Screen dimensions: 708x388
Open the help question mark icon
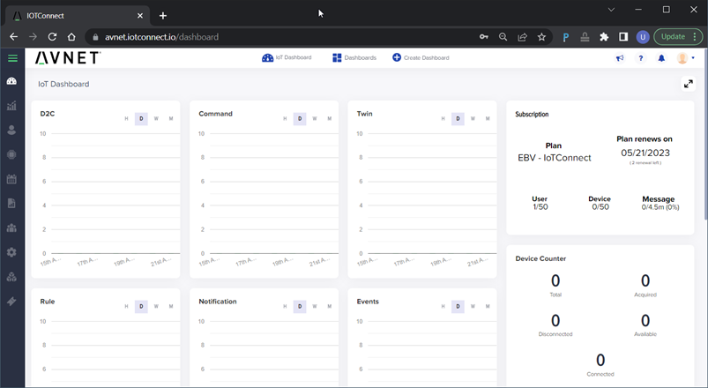coord(641,58)
